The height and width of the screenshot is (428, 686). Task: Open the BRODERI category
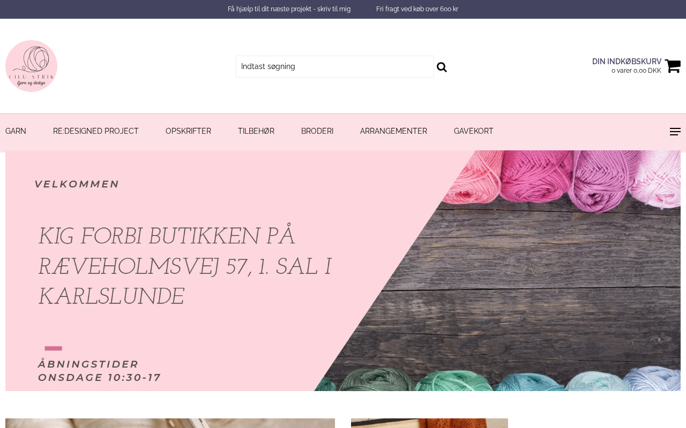pos(317,131)
